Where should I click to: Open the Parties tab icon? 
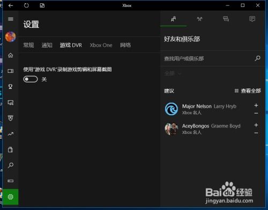[x=199, y=19]
